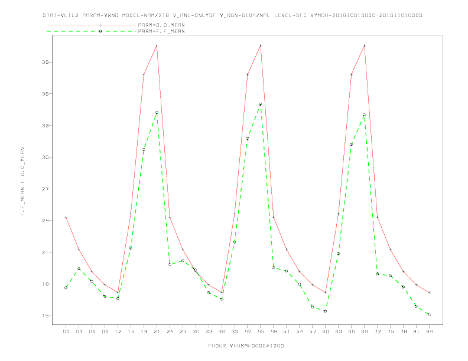Click x-axis tick label 60

point(326,332)
